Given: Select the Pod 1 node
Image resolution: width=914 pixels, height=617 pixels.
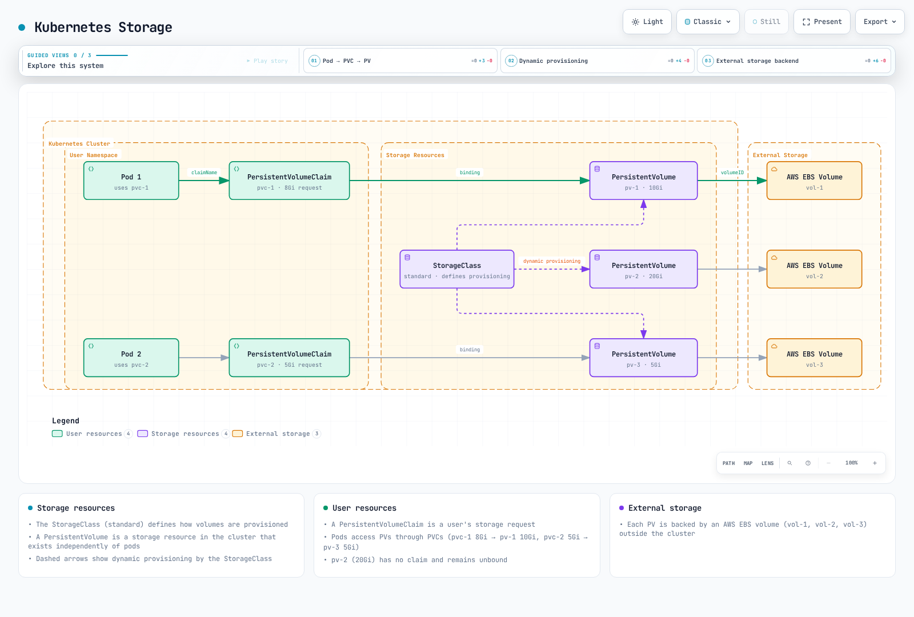Looking at the screenshot, I should [x=131, y=181].
